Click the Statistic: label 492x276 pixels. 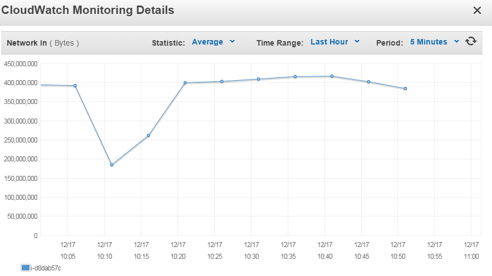coord(169,43)
